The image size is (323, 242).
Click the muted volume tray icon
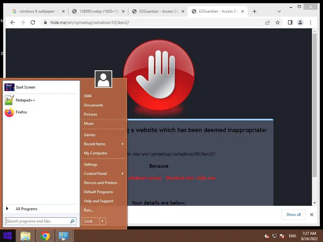[267, 236]
